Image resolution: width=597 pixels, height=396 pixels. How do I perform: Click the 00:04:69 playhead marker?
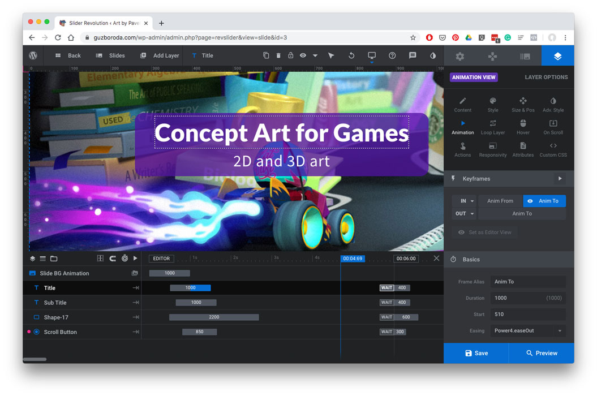[x=353, y=259]
